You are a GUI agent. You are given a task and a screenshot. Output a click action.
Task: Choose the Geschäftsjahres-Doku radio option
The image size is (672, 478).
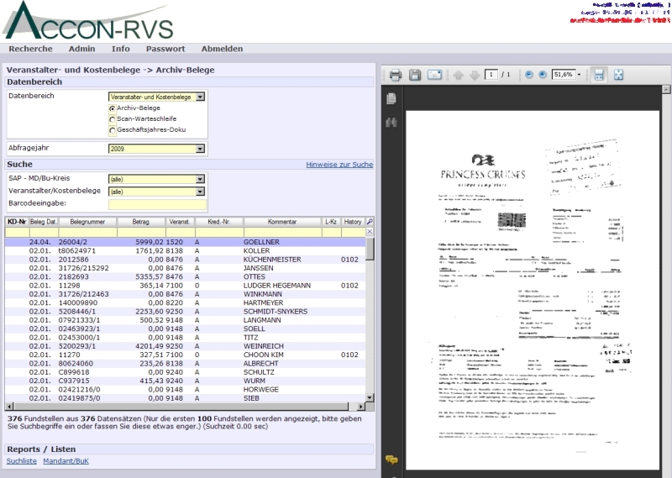113,130
